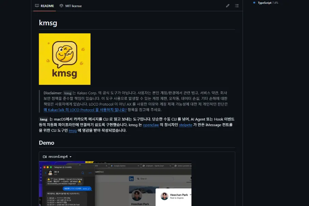Screen dimensions: 309x206
Task: Click the kmsg page title heading
Action: point(48,22)
